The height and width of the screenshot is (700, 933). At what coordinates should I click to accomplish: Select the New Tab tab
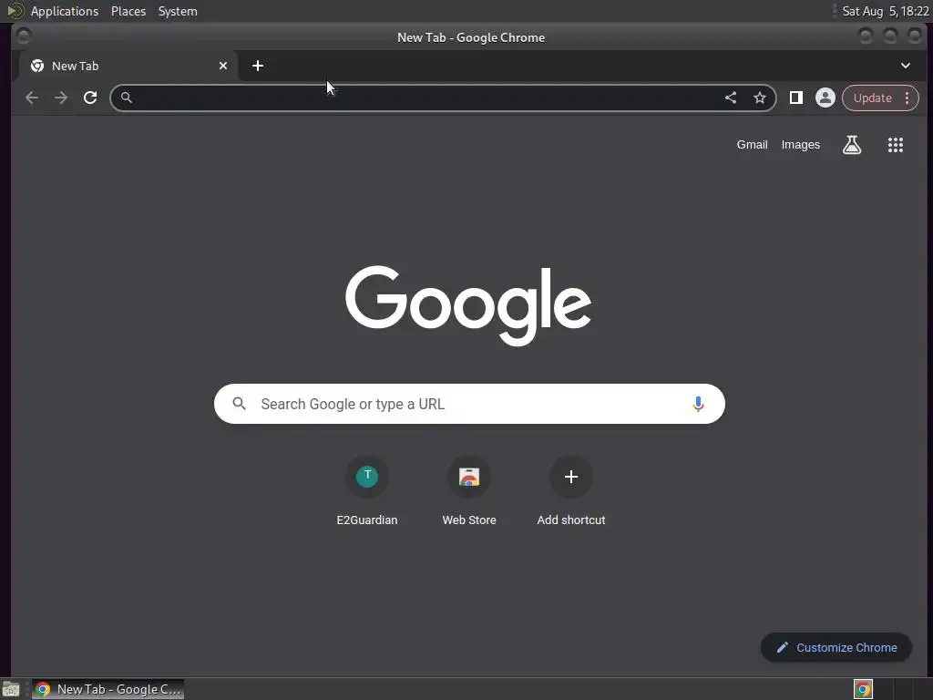pyautogui.click(x=128, y=66)
